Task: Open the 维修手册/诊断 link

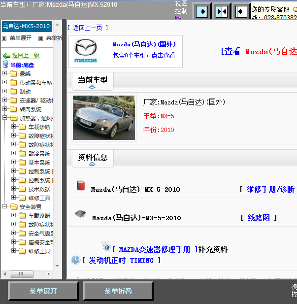Action: (x=270, y=189)
